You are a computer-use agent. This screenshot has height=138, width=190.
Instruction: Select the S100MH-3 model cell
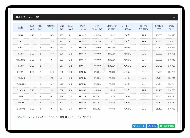tap(21, 84)
